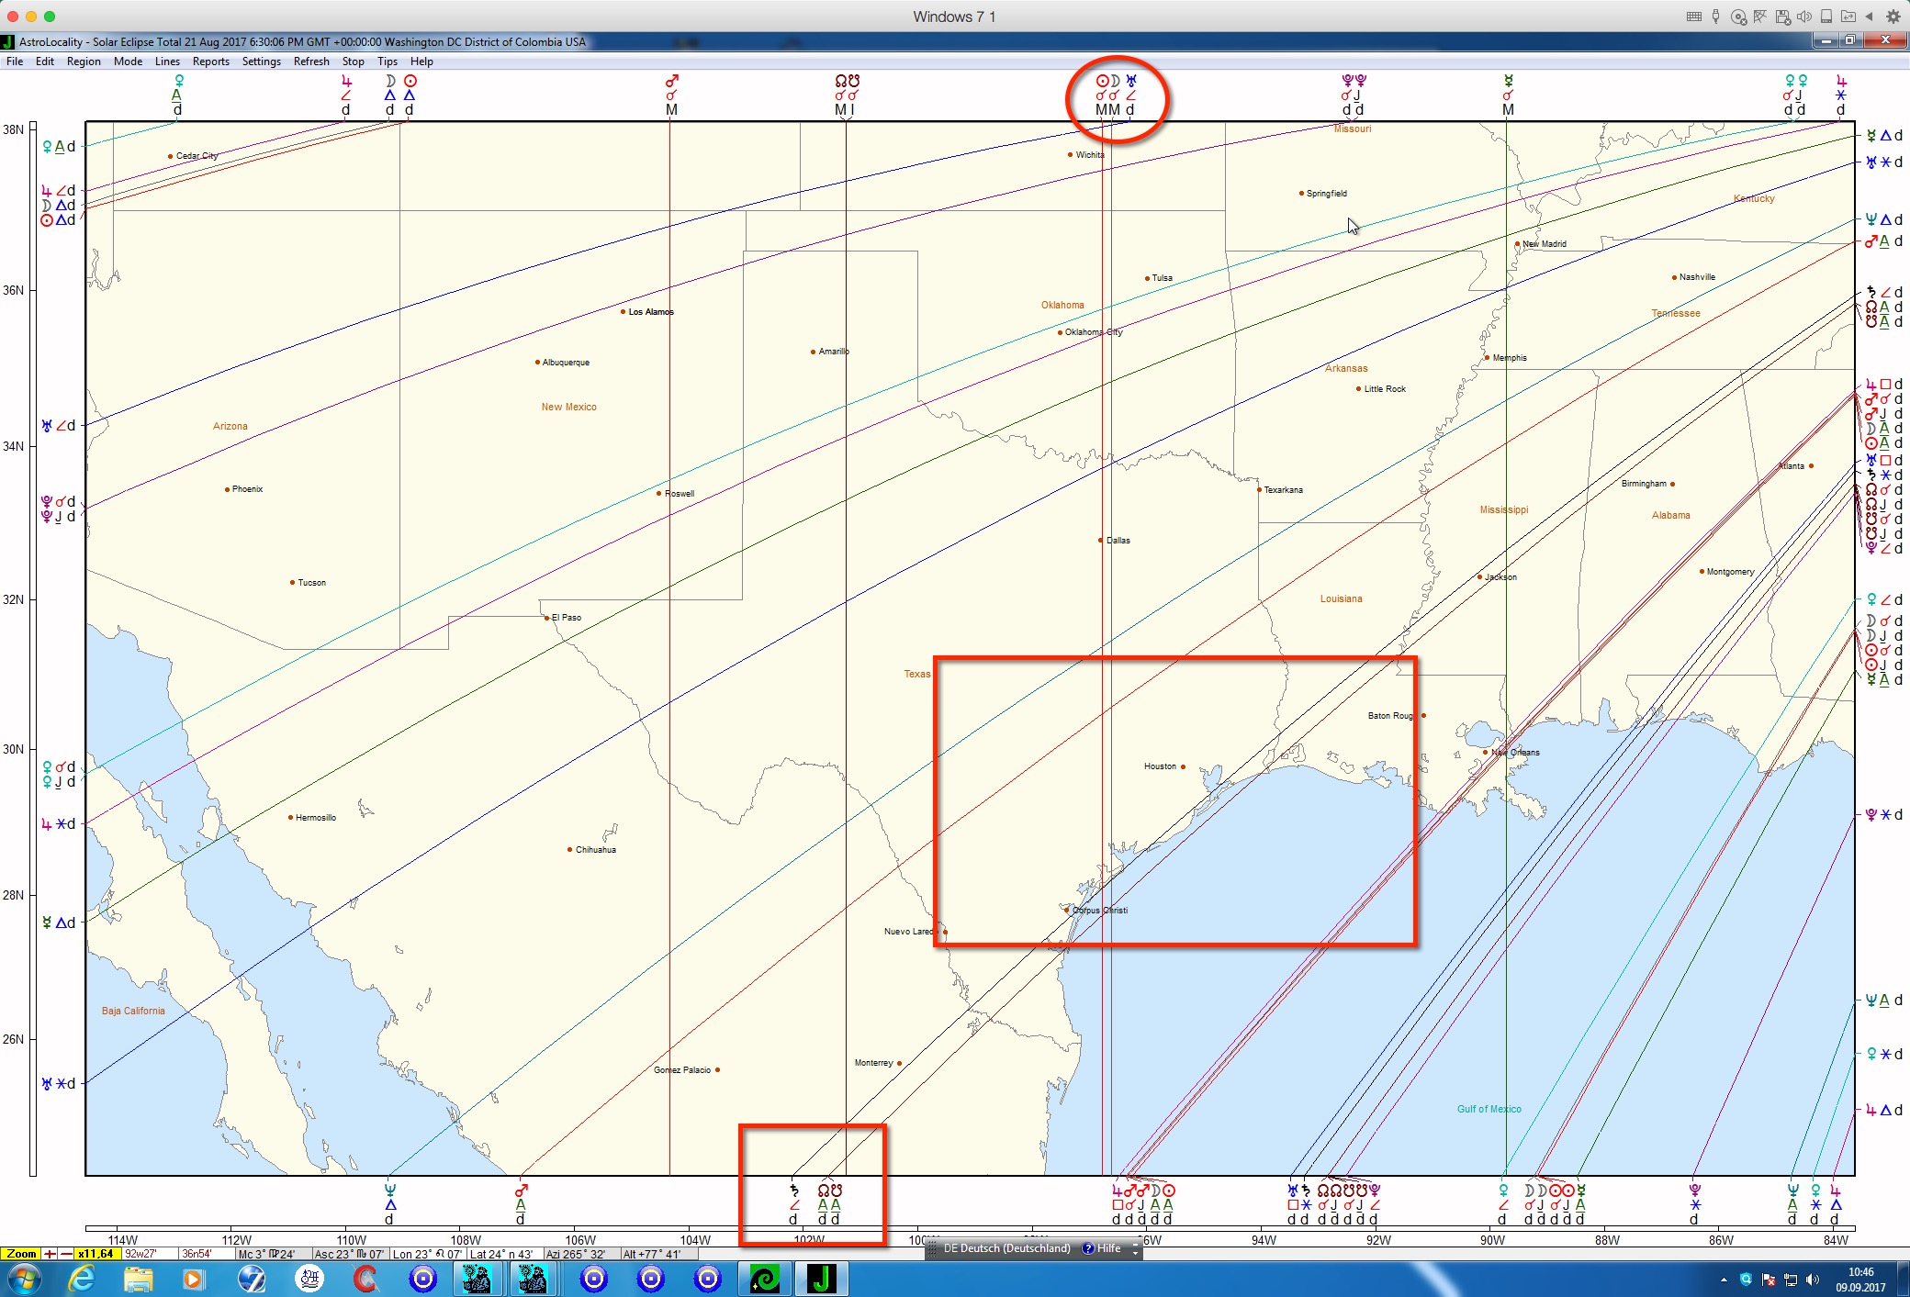Expand the hidden system tray icons arrow

pos(1724,1280)
